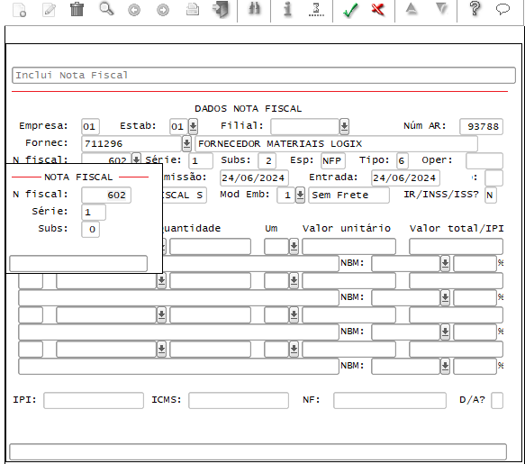Click the 'FORNECEDOR MATERIAIS LOGIX' name field

pos(336,144)
